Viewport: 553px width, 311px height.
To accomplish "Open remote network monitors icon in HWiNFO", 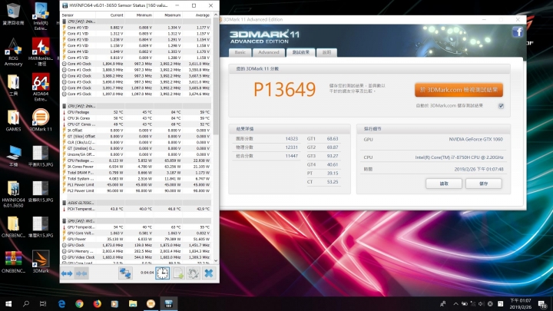I will point(125,273).
